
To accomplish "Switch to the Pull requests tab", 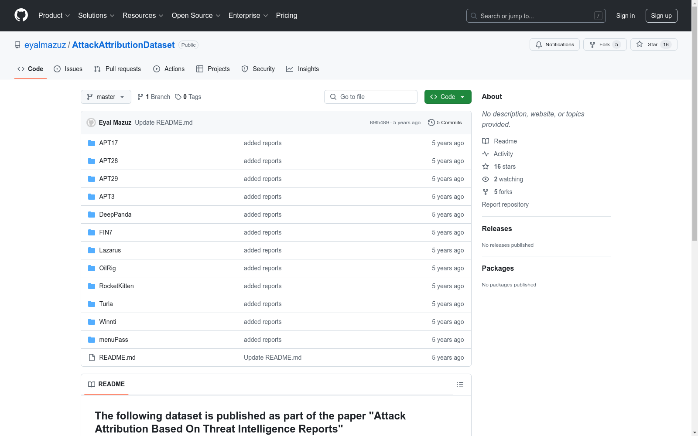I will click(117, 69).
